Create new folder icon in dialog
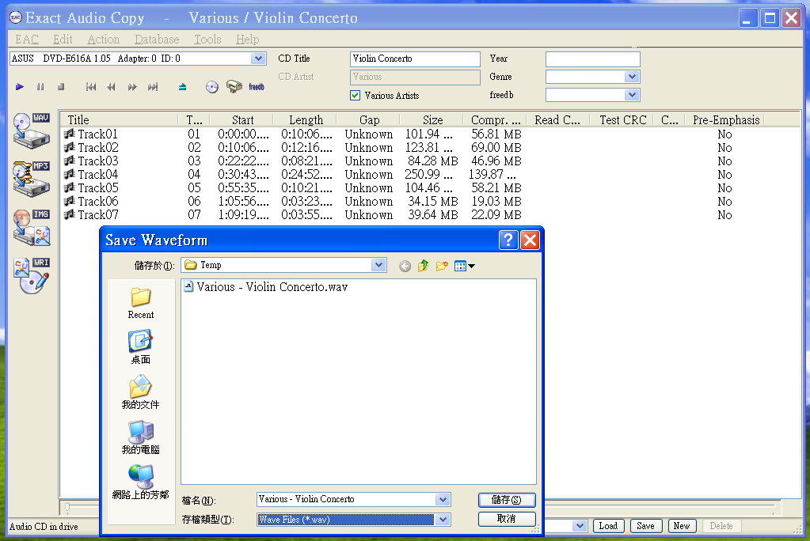This screenshot has width=810, height=541. [442, 266]
